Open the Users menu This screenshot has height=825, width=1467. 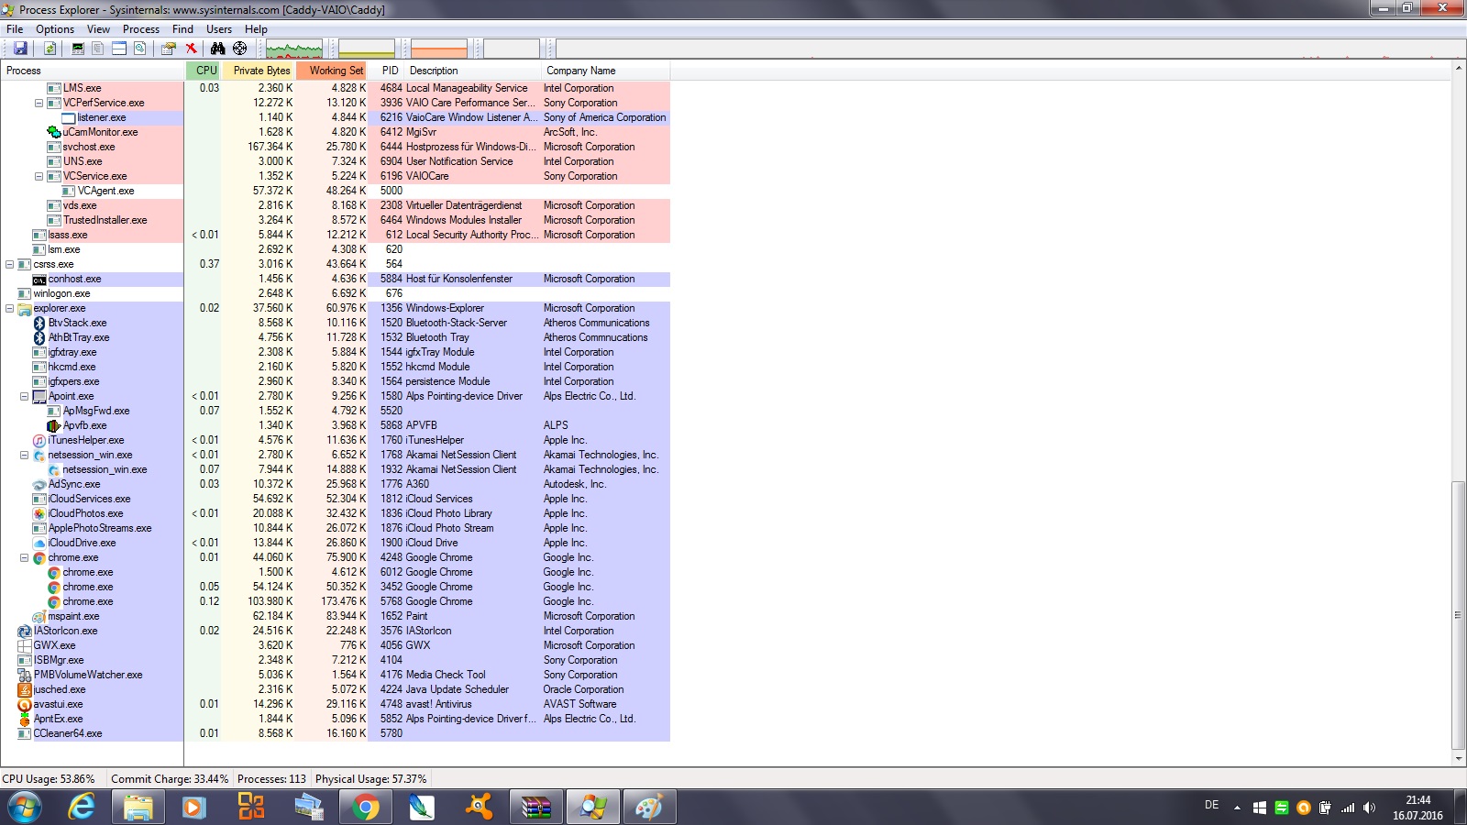219,29
